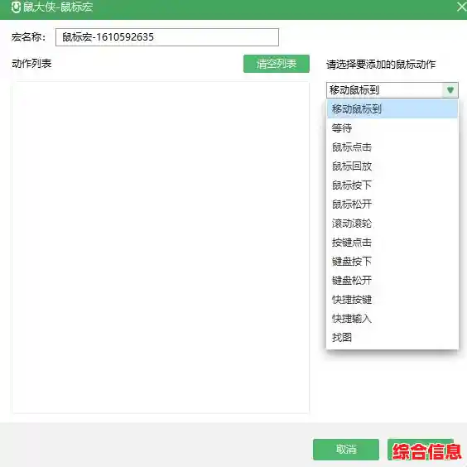
Task: Select 快捷按键 option
Action: (x=392, y=299)
